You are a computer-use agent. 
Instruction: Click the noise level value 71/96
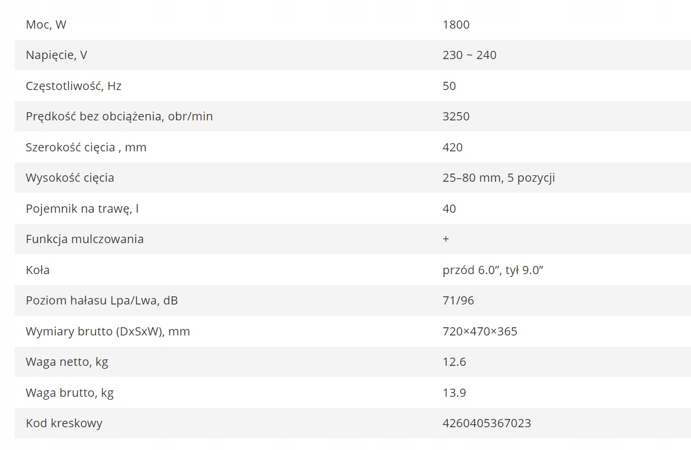(x=459, y=300)
